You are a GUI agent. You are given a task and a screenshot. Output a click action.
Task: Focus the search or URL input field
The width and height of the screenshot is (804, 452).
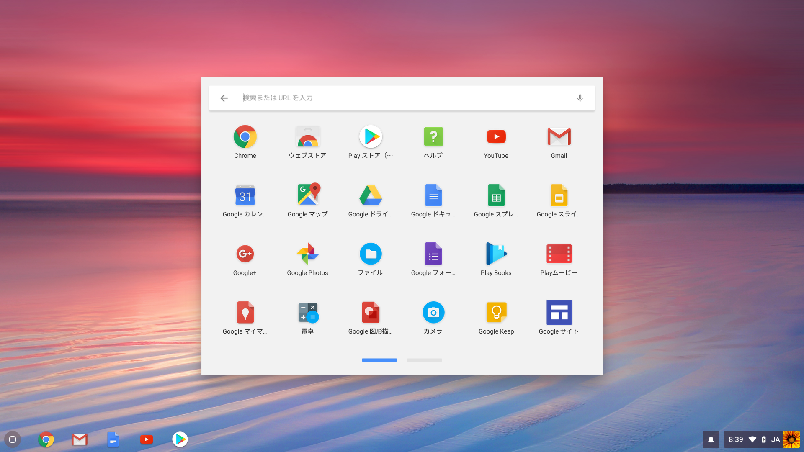[402, 98]
